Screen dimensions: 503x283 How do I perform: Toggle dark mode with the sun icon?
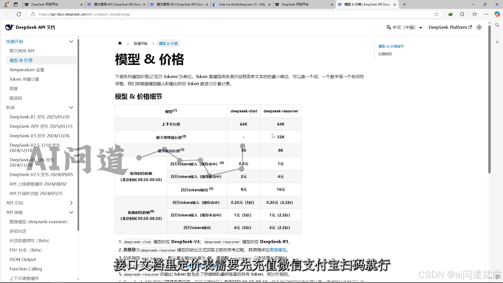click(479, 27)
